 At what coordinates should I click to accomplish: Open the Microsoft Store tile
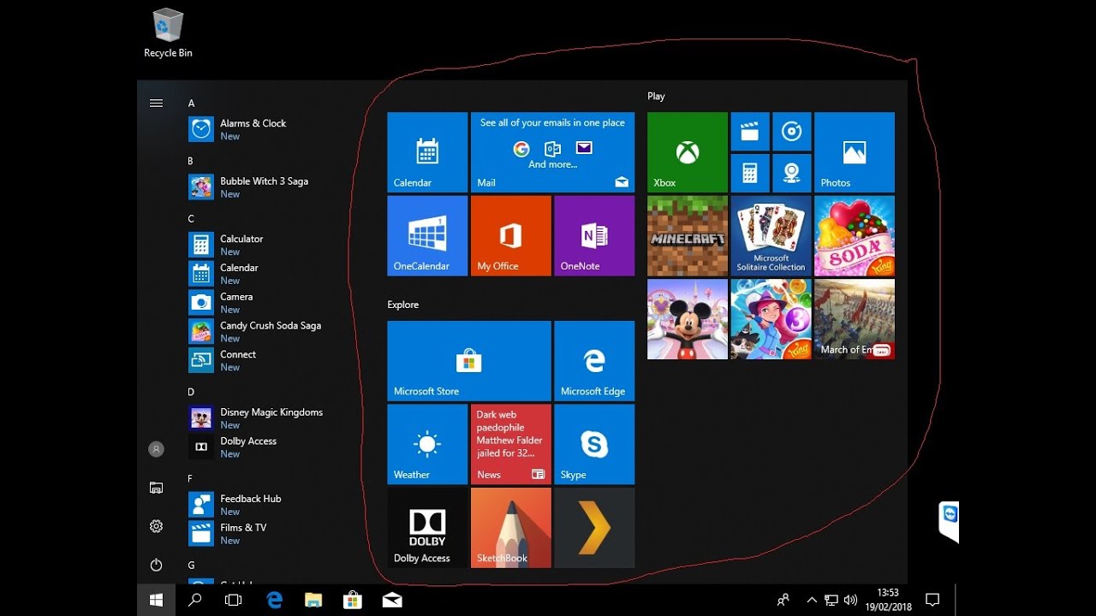click(x=469, y=361)
